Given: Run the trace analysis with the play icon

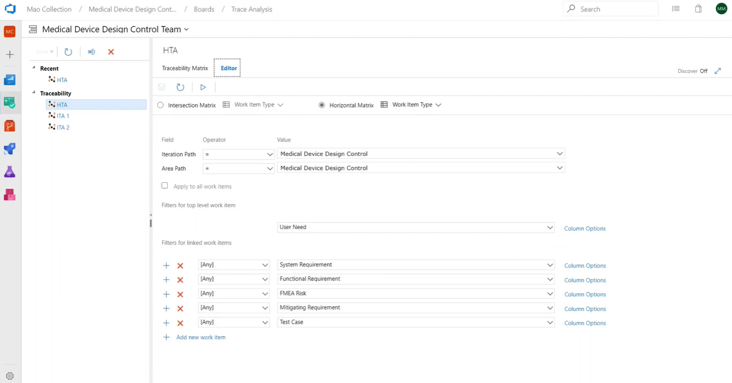Looking at the screenshot, I should (x=203, y=87).
